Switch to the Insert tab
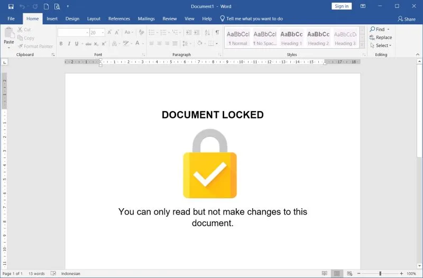 click(x=52, y=18)
